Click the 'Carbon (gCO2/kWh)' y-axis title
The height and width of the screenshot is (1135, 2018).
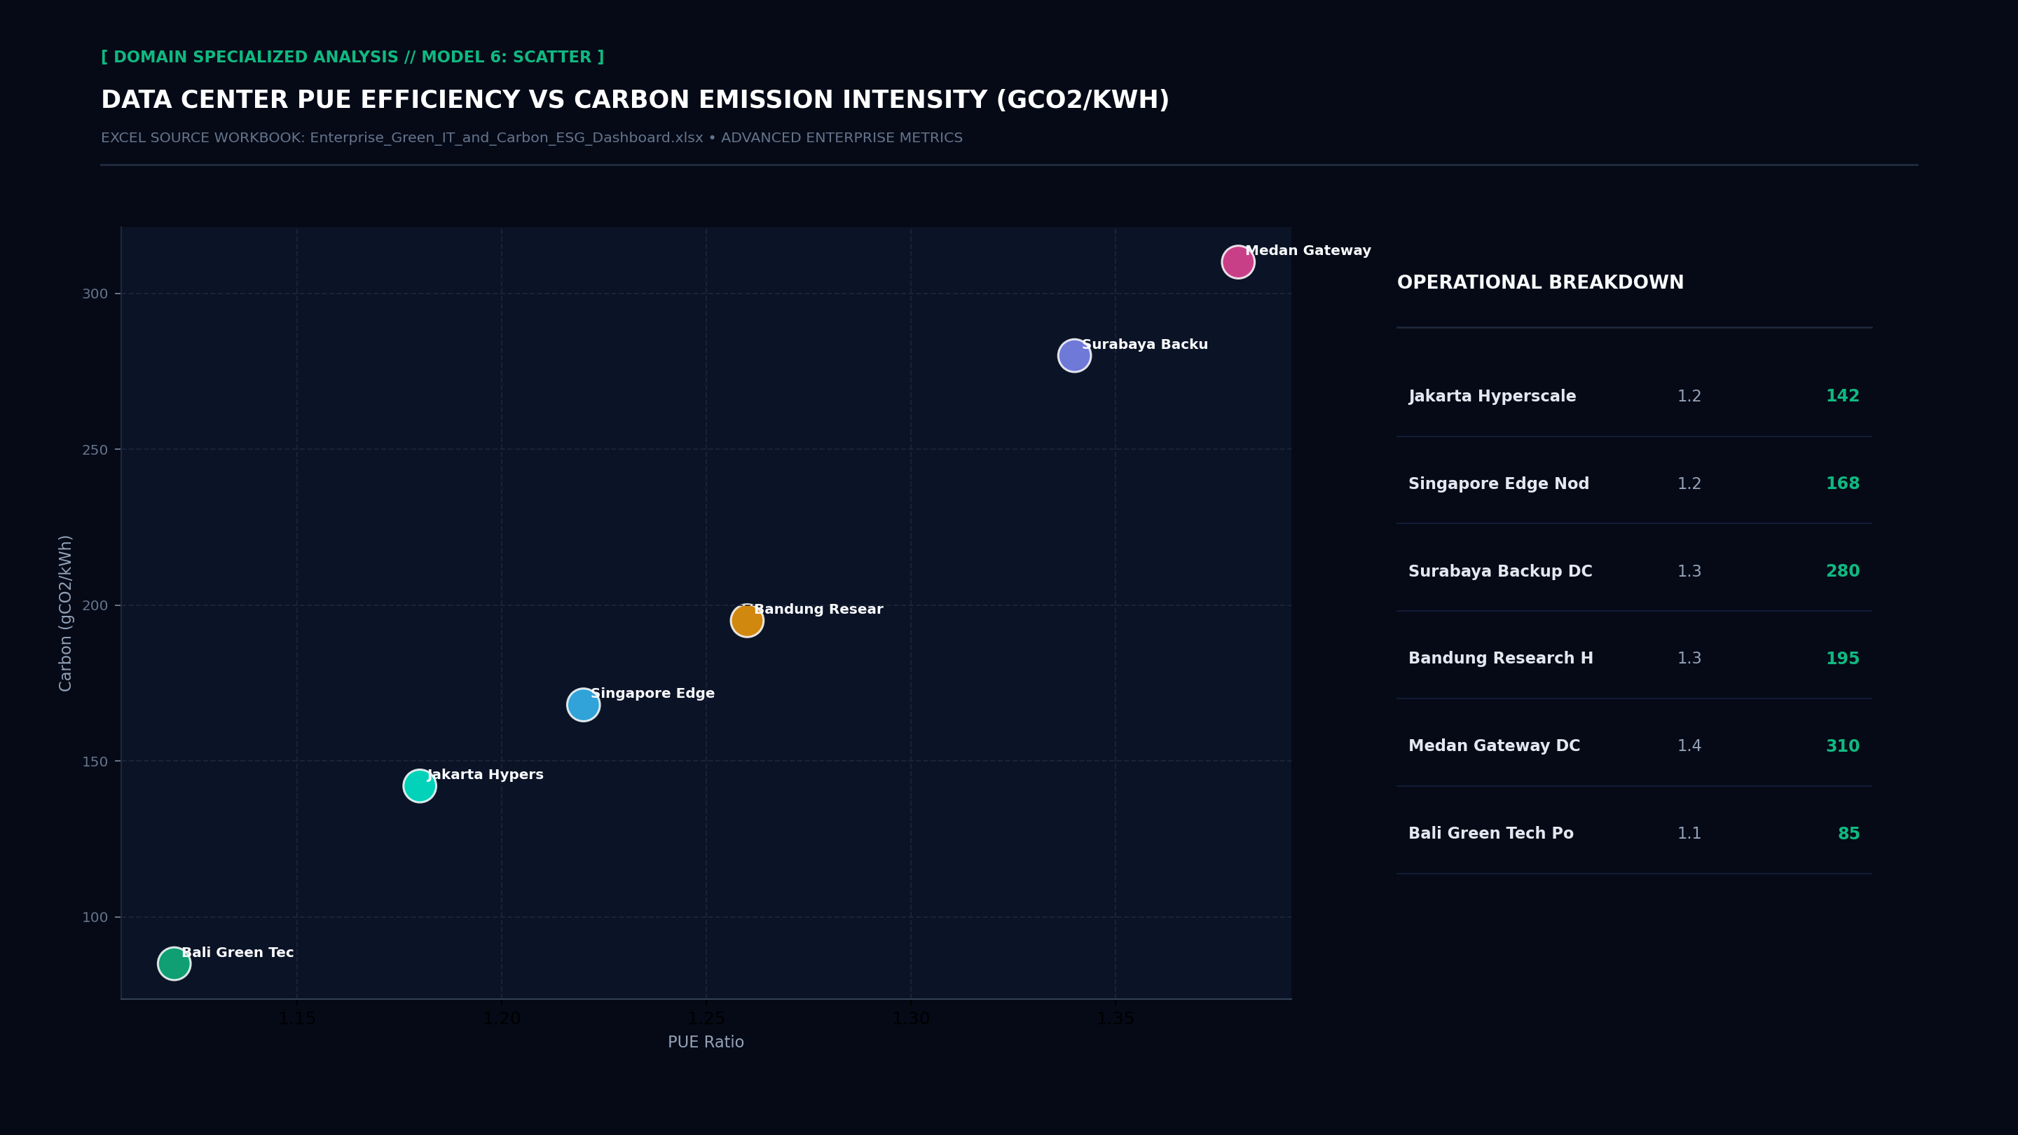pos(66,613)
